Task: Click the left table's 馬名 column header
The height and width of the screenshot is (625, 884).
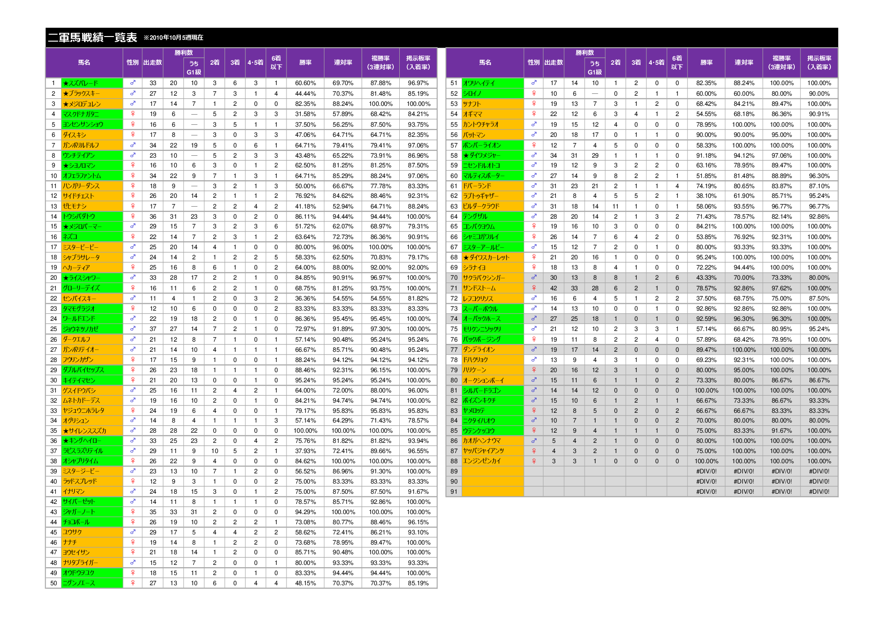Action: point(84,62)
